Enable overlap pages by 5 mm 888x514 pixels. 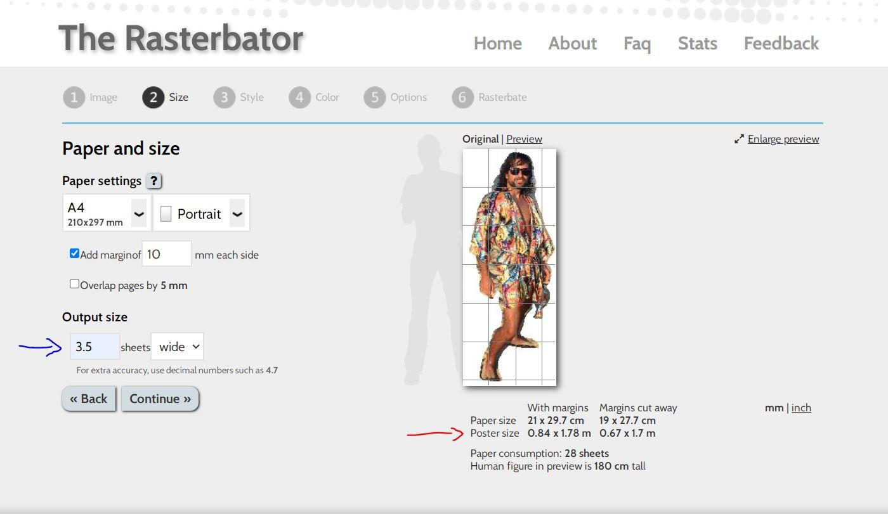(x=74, y=283)
